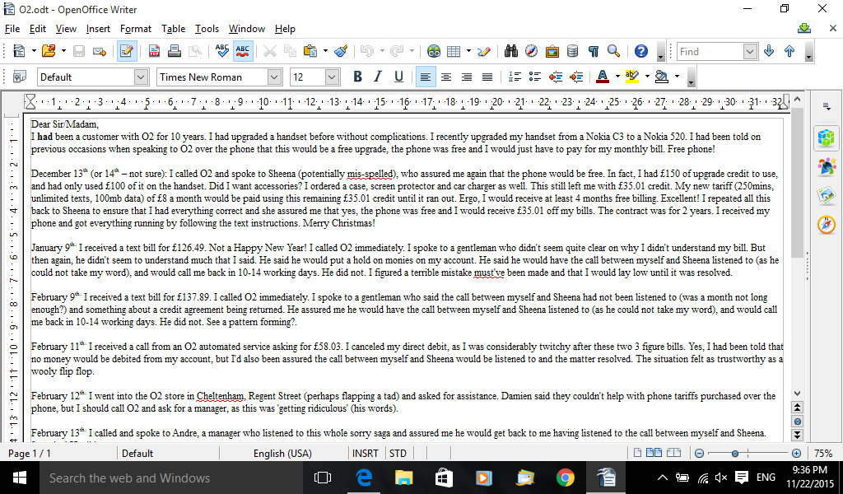
Task: Click INSRT mode in status bar
Action: click(x=366, y=453)
